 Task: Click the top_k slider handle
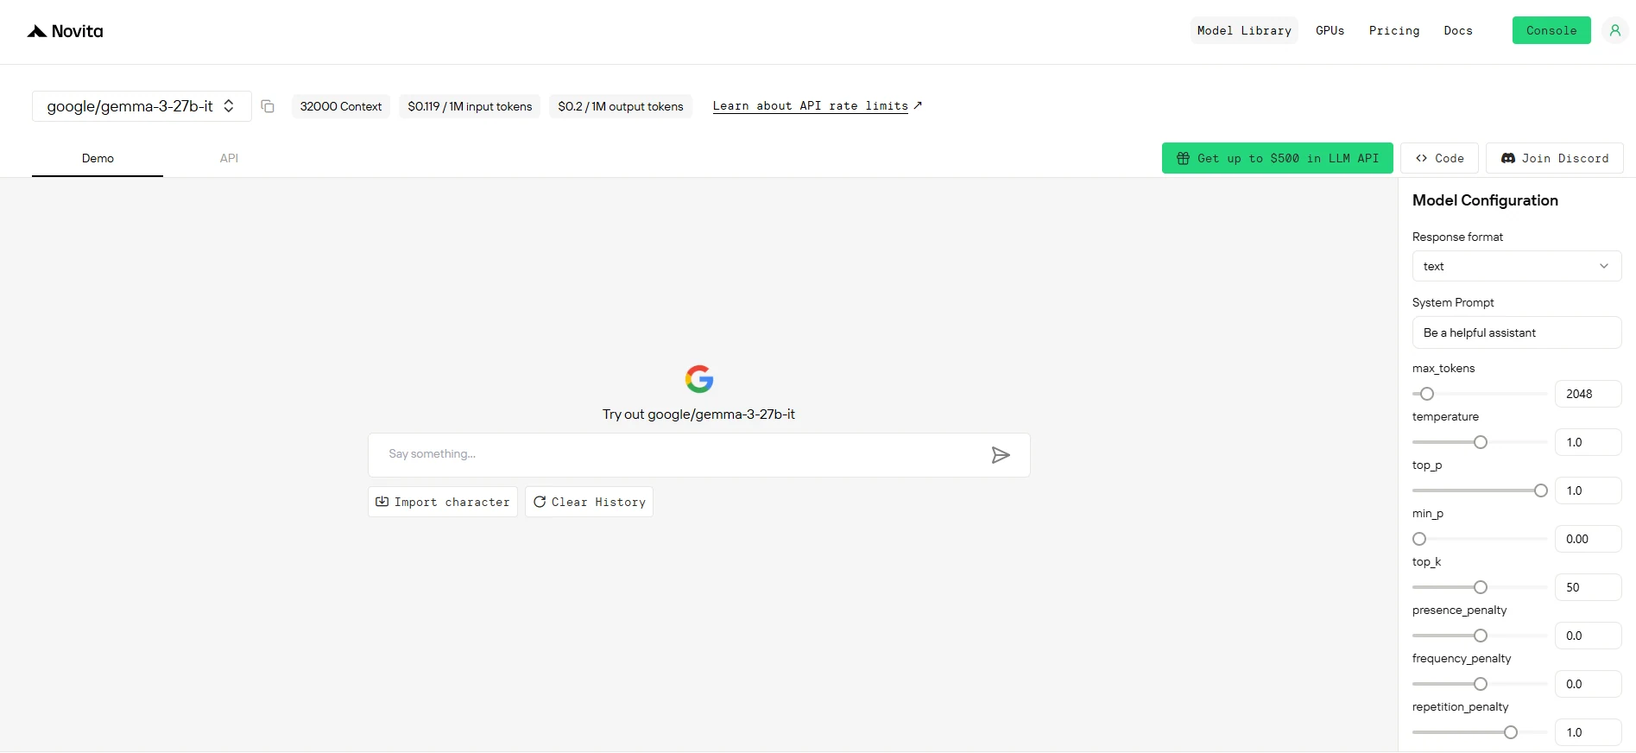1481,587
